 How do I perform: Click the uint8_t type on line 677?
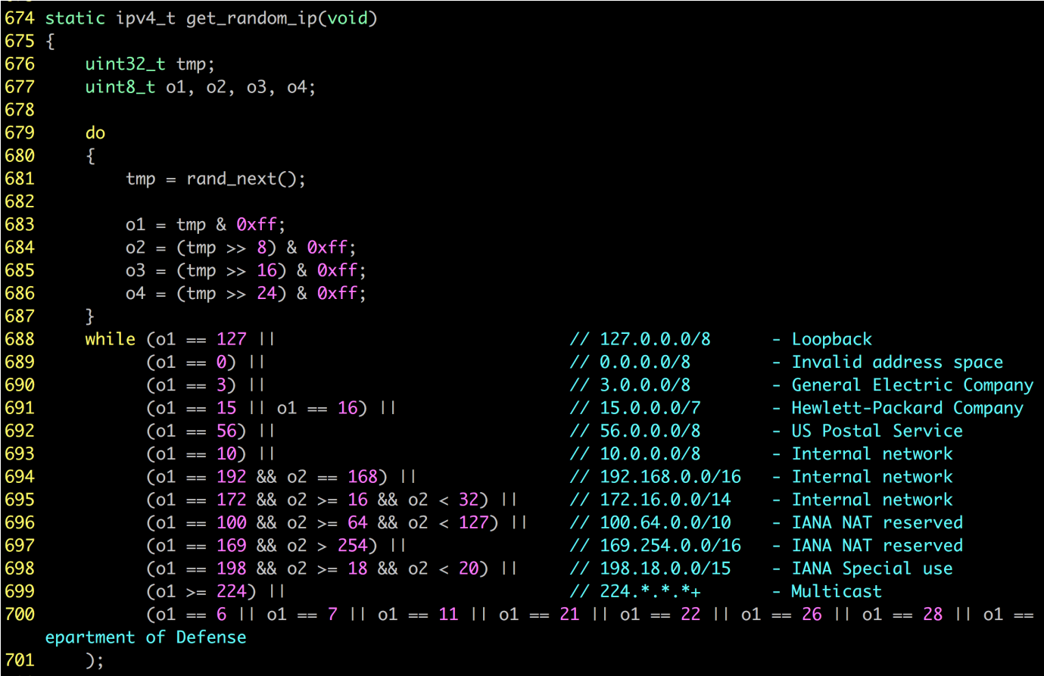(120, 87)
